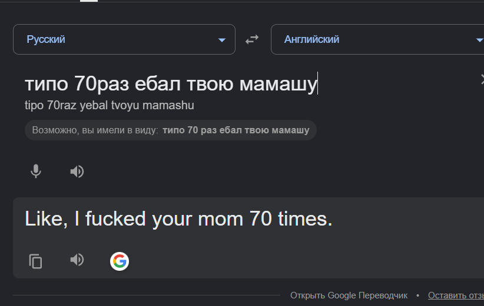
Task: Clear the source text with the X
Action: pos(482,79)
